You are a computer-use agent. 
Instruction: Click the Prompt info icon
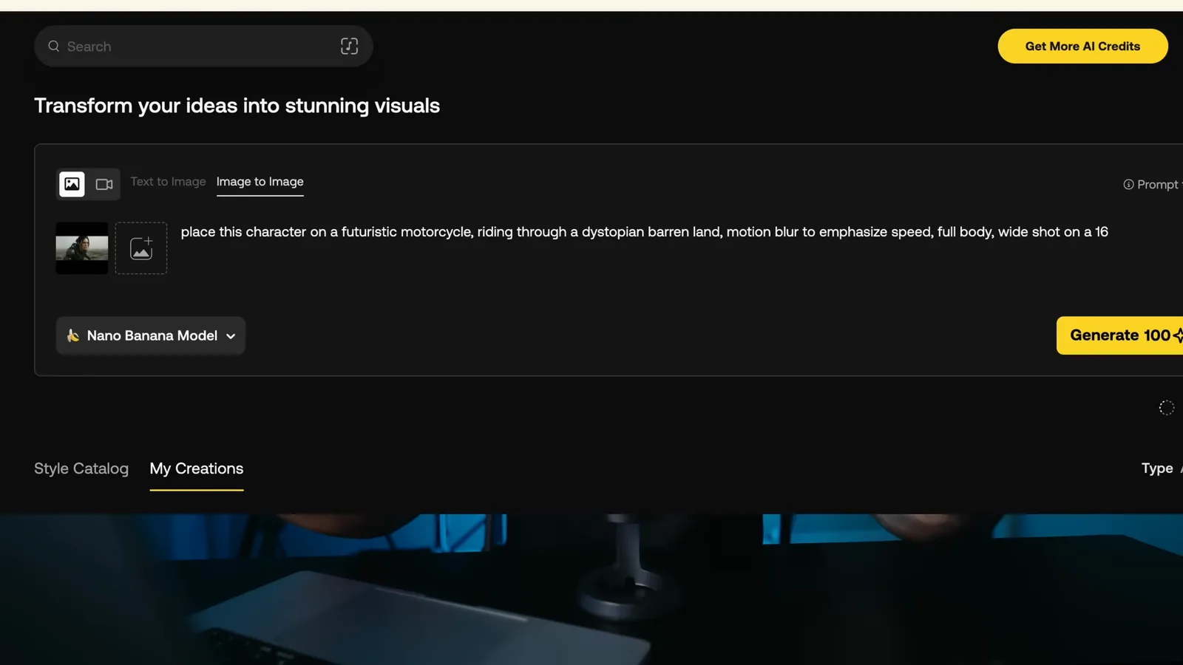point(1128,185)
